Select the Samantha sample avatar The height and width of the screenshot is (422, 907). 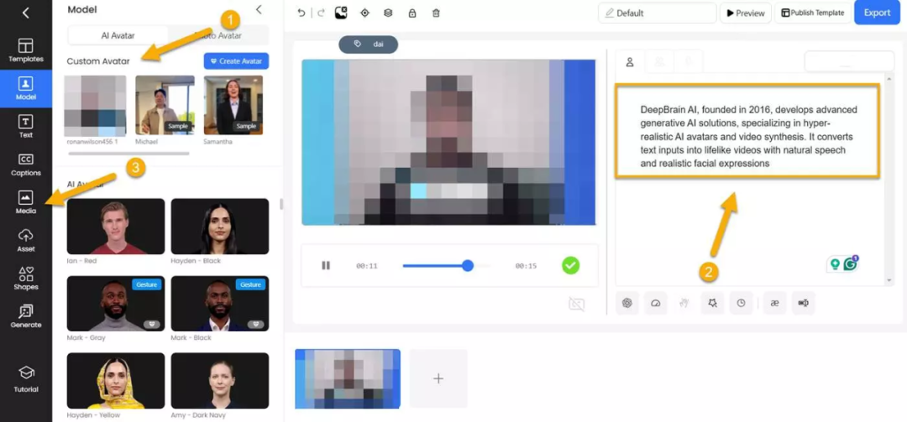(x=233, y=105)
